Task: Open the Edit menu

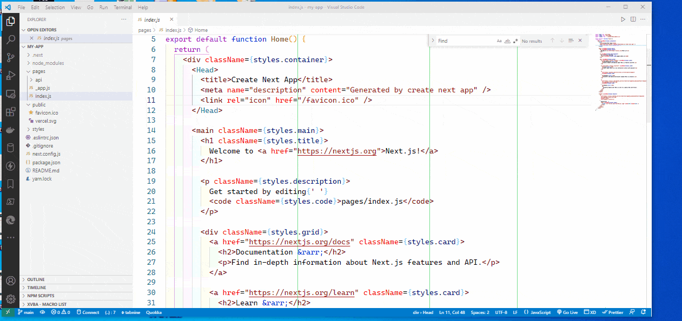Action: [35, 8]
